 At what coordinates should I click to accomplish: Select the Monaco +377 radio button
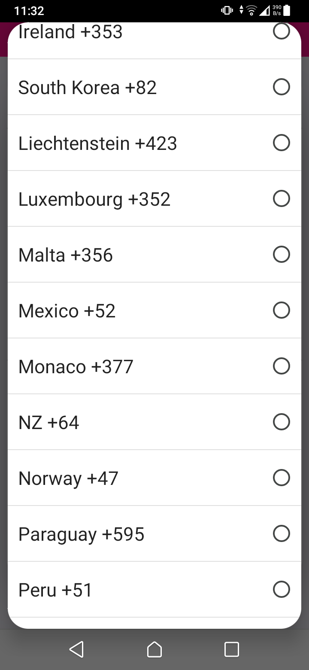[281, 366]
